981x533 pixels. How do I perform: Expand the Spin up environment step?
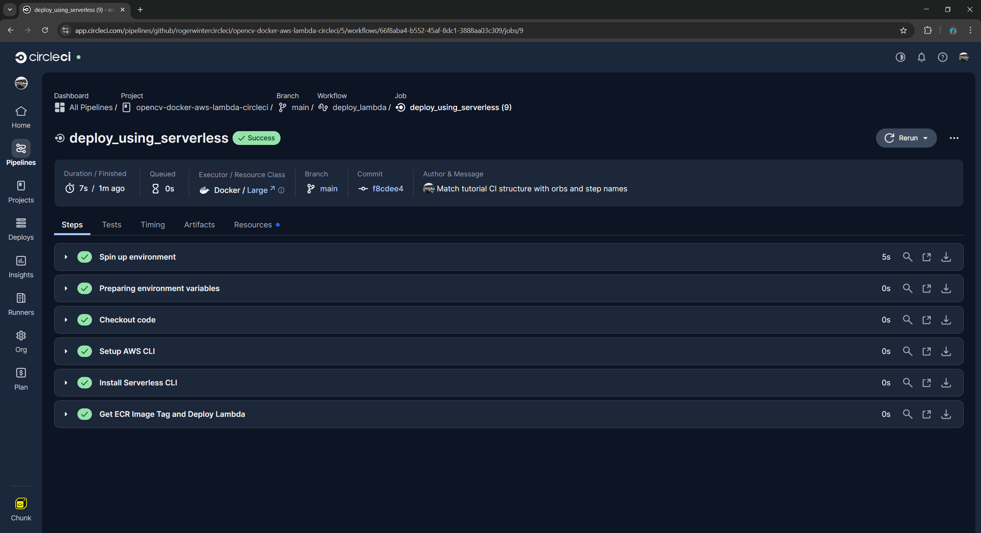point(66,257)
